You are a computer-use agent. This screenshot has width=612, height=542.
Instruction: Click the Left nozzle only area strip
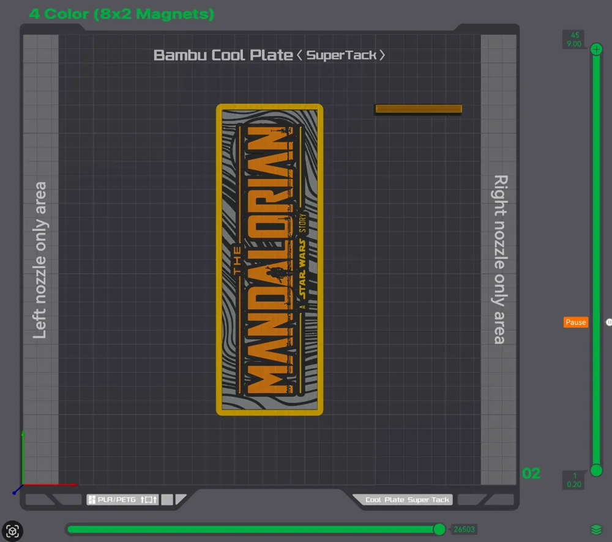40,260
